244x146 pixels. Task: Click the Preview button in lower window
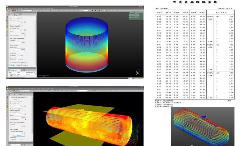pos(19,136)
